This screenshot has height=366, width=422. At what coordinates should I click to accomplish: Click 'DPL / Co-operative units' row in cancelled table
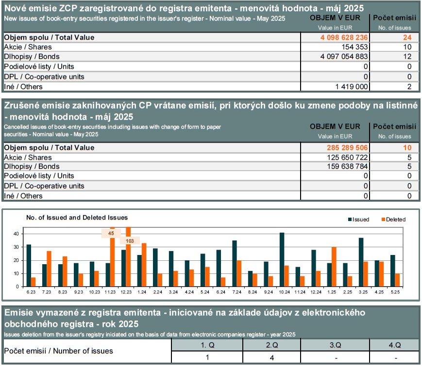click(211, 186)
